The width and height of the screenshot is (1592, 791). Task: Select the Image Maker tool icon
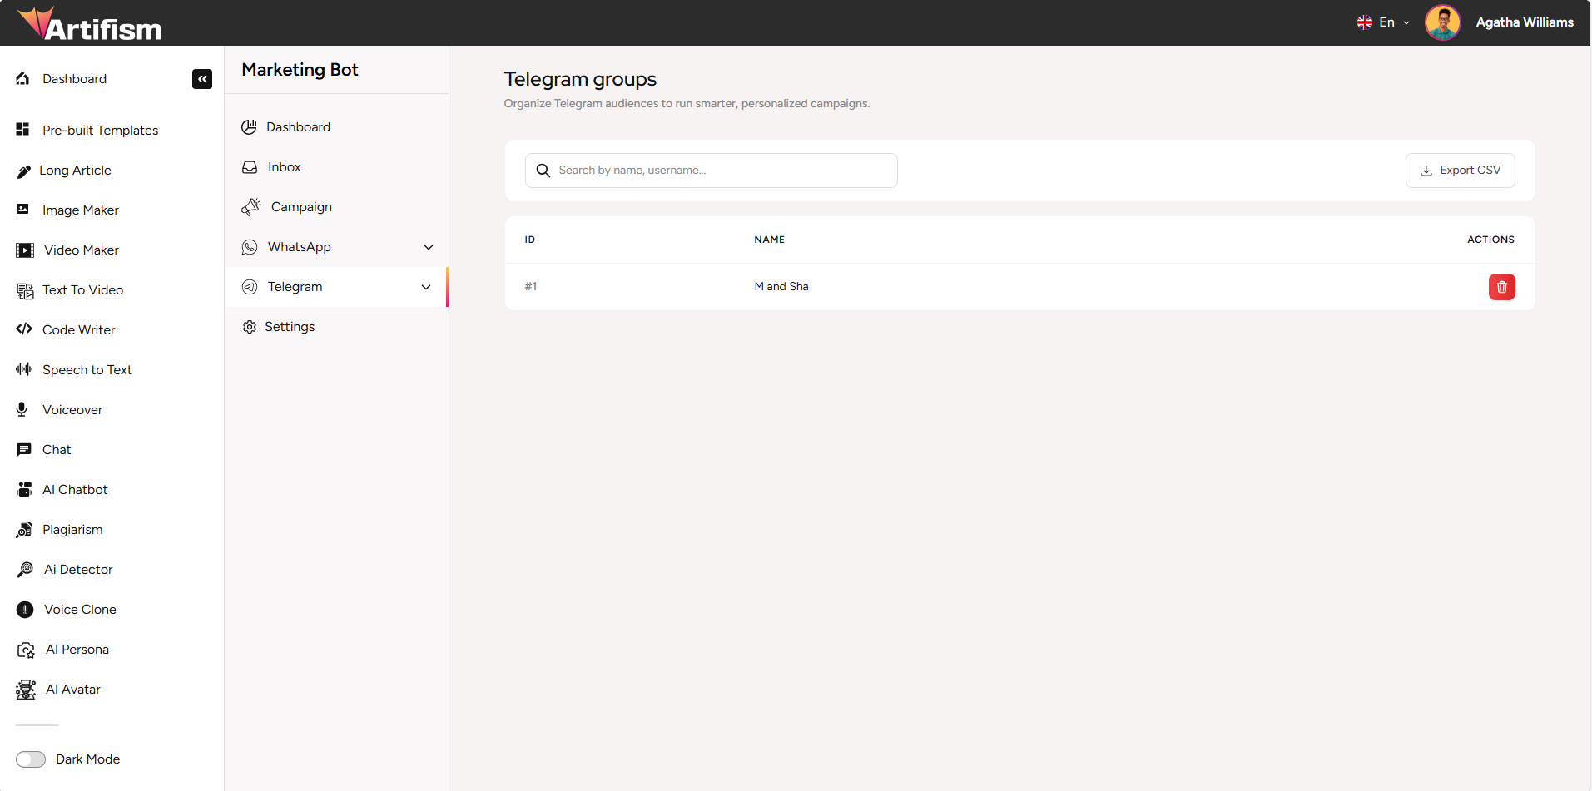[x=22, y=210]
